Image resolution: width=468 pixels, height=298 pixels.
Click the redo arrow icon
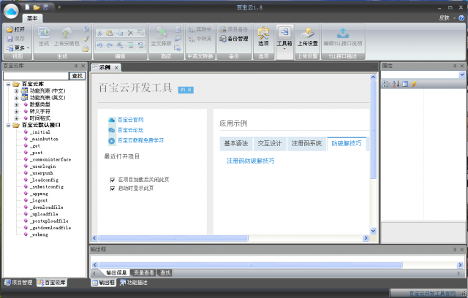coord(110,45)
